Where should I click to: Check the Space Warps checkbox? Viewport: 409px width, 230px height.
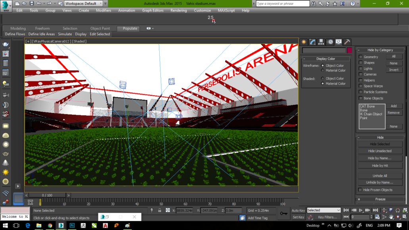click(361, 86)
